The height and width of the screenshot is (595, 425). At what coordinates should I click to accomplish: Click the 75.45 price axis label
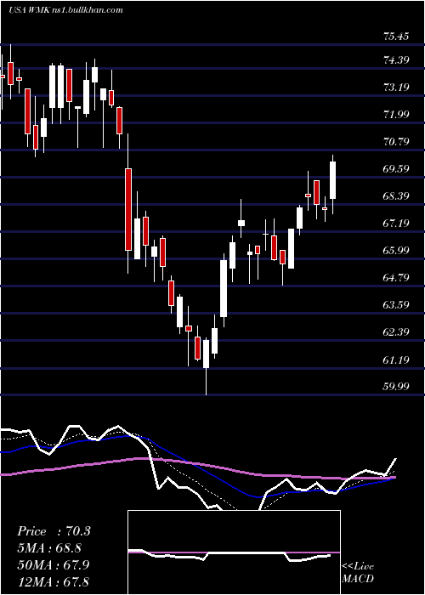(x=396, y=37)
